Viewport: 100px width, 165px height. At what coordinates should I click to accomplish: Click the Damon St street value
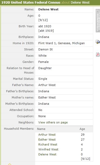pyautogui.click(x=45, y=49)
